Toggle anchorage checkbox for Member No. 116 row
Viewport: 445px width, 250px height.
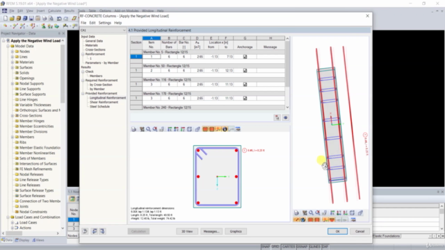[x=245, y=85]
